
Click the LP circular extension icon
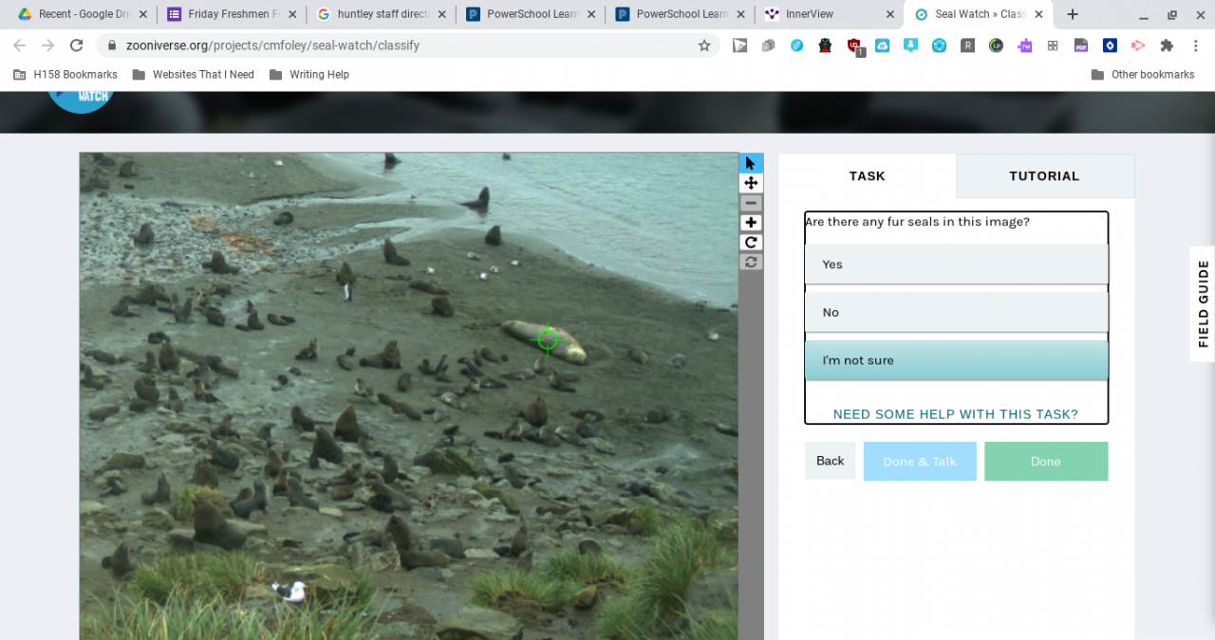pos(996,46)
